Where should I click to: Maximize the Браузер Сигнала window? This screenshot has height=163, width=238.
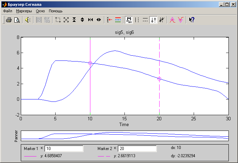pyautogui.click(x=227, y=4)
